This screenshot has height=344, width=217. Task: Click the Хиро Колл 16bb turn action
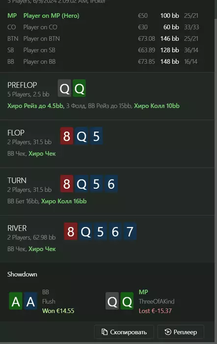coord(64,201)
